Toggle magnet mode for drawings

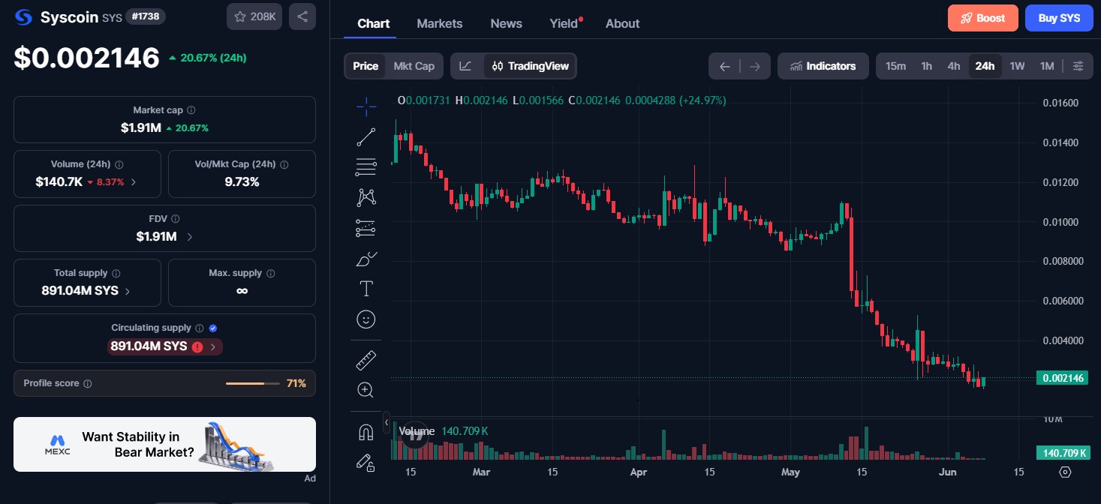pos(366,433)
